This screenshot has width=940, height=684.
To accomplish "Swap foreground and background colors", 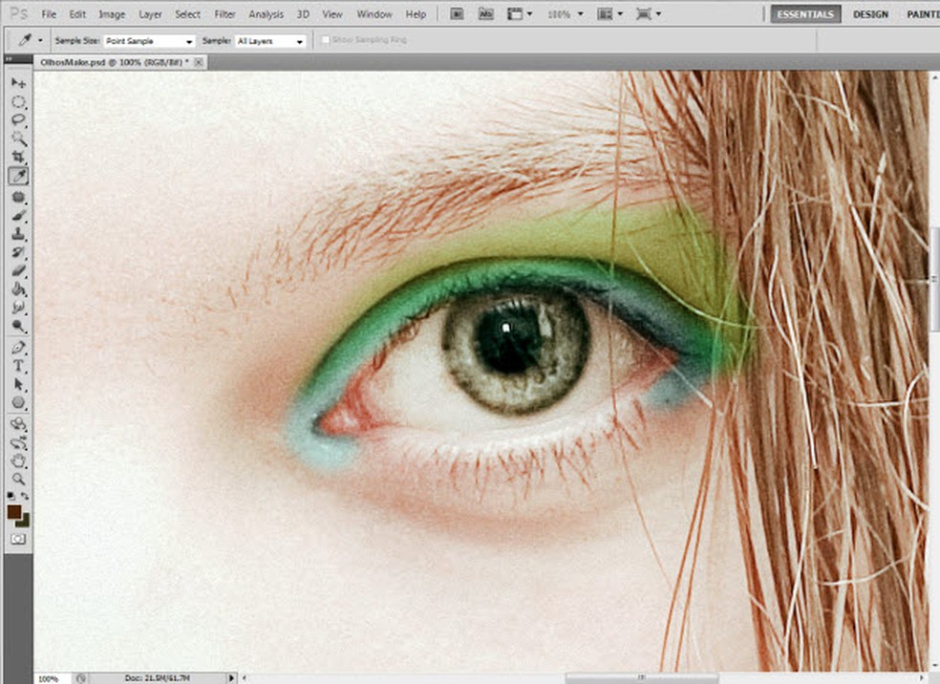I will [25, 496].
